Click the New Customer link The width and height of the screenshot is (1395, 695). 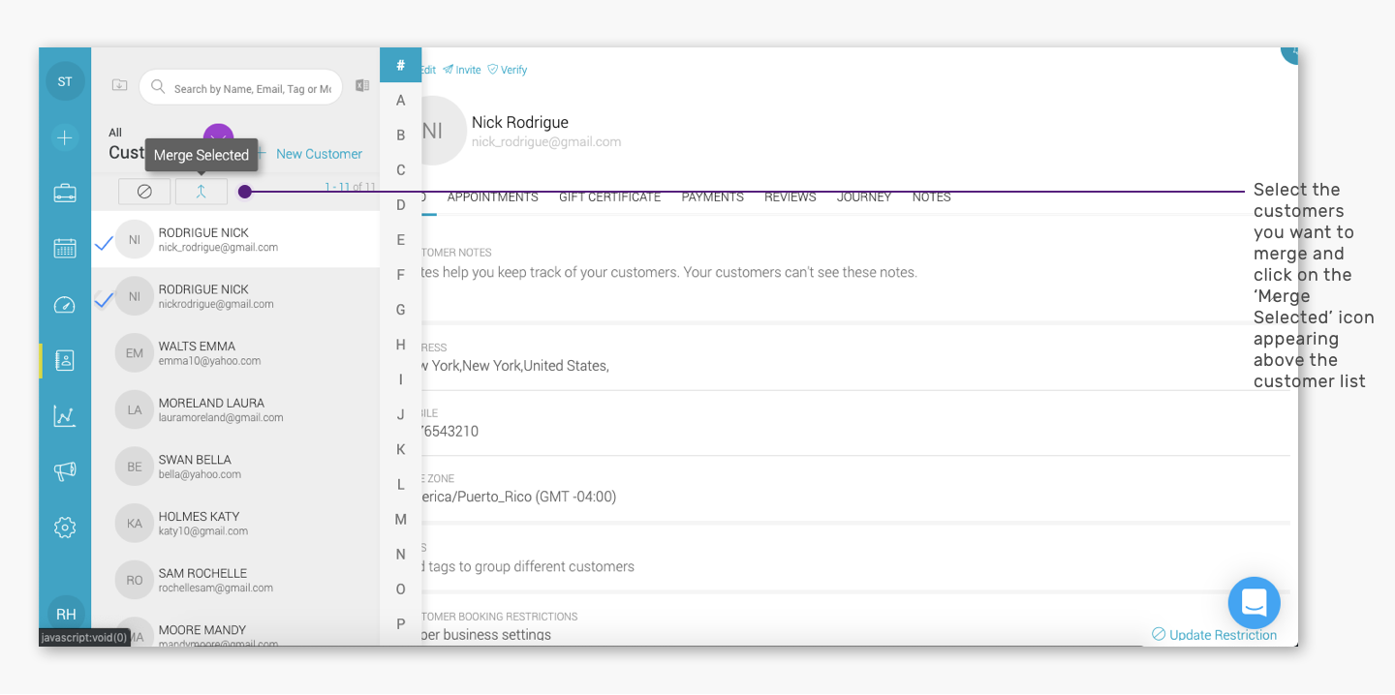pyautogui.click(x=319, y=154)
